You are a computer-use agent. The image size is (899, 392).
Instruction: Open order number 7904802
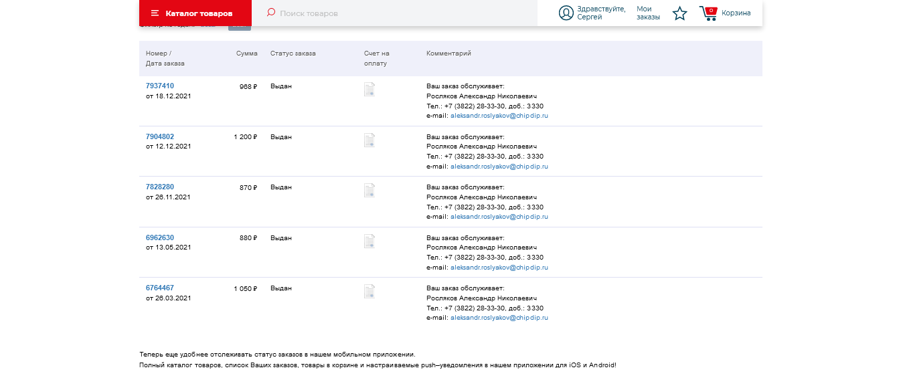(x=160, y=136)
